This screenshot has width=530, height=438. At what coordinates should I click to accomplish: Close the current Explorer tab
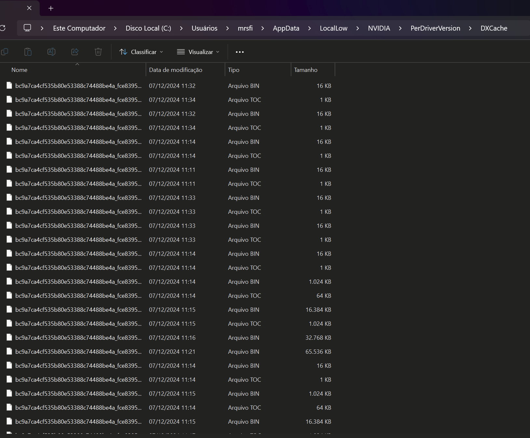pos(29,8)
